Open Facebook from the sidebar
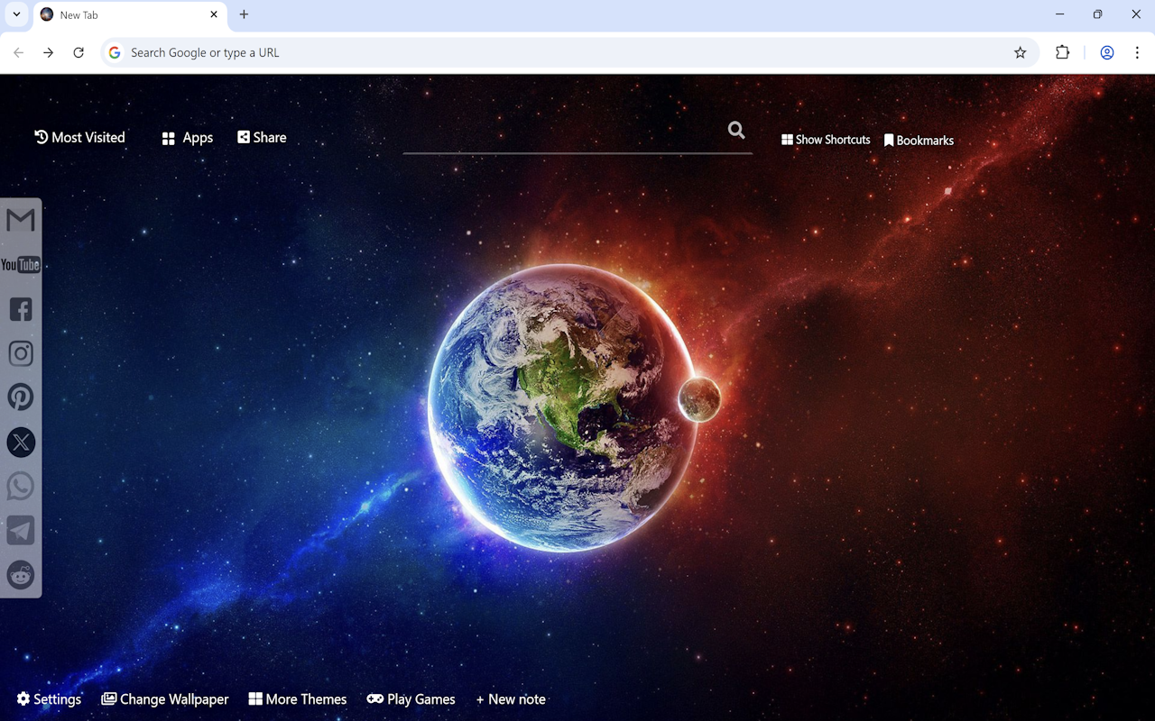1155x721 pixels. coord(20,308)
